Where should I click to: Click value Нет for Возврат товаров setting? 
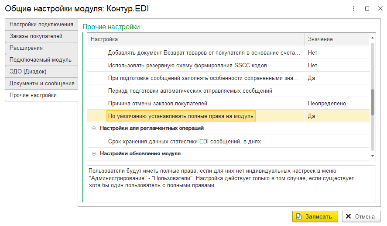312,52
